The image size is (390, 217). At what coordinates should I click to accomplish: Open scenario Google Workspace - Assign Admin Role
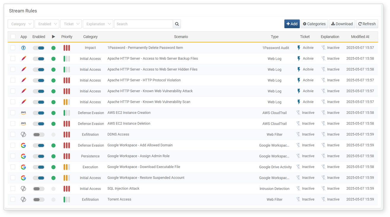point(139,156)
